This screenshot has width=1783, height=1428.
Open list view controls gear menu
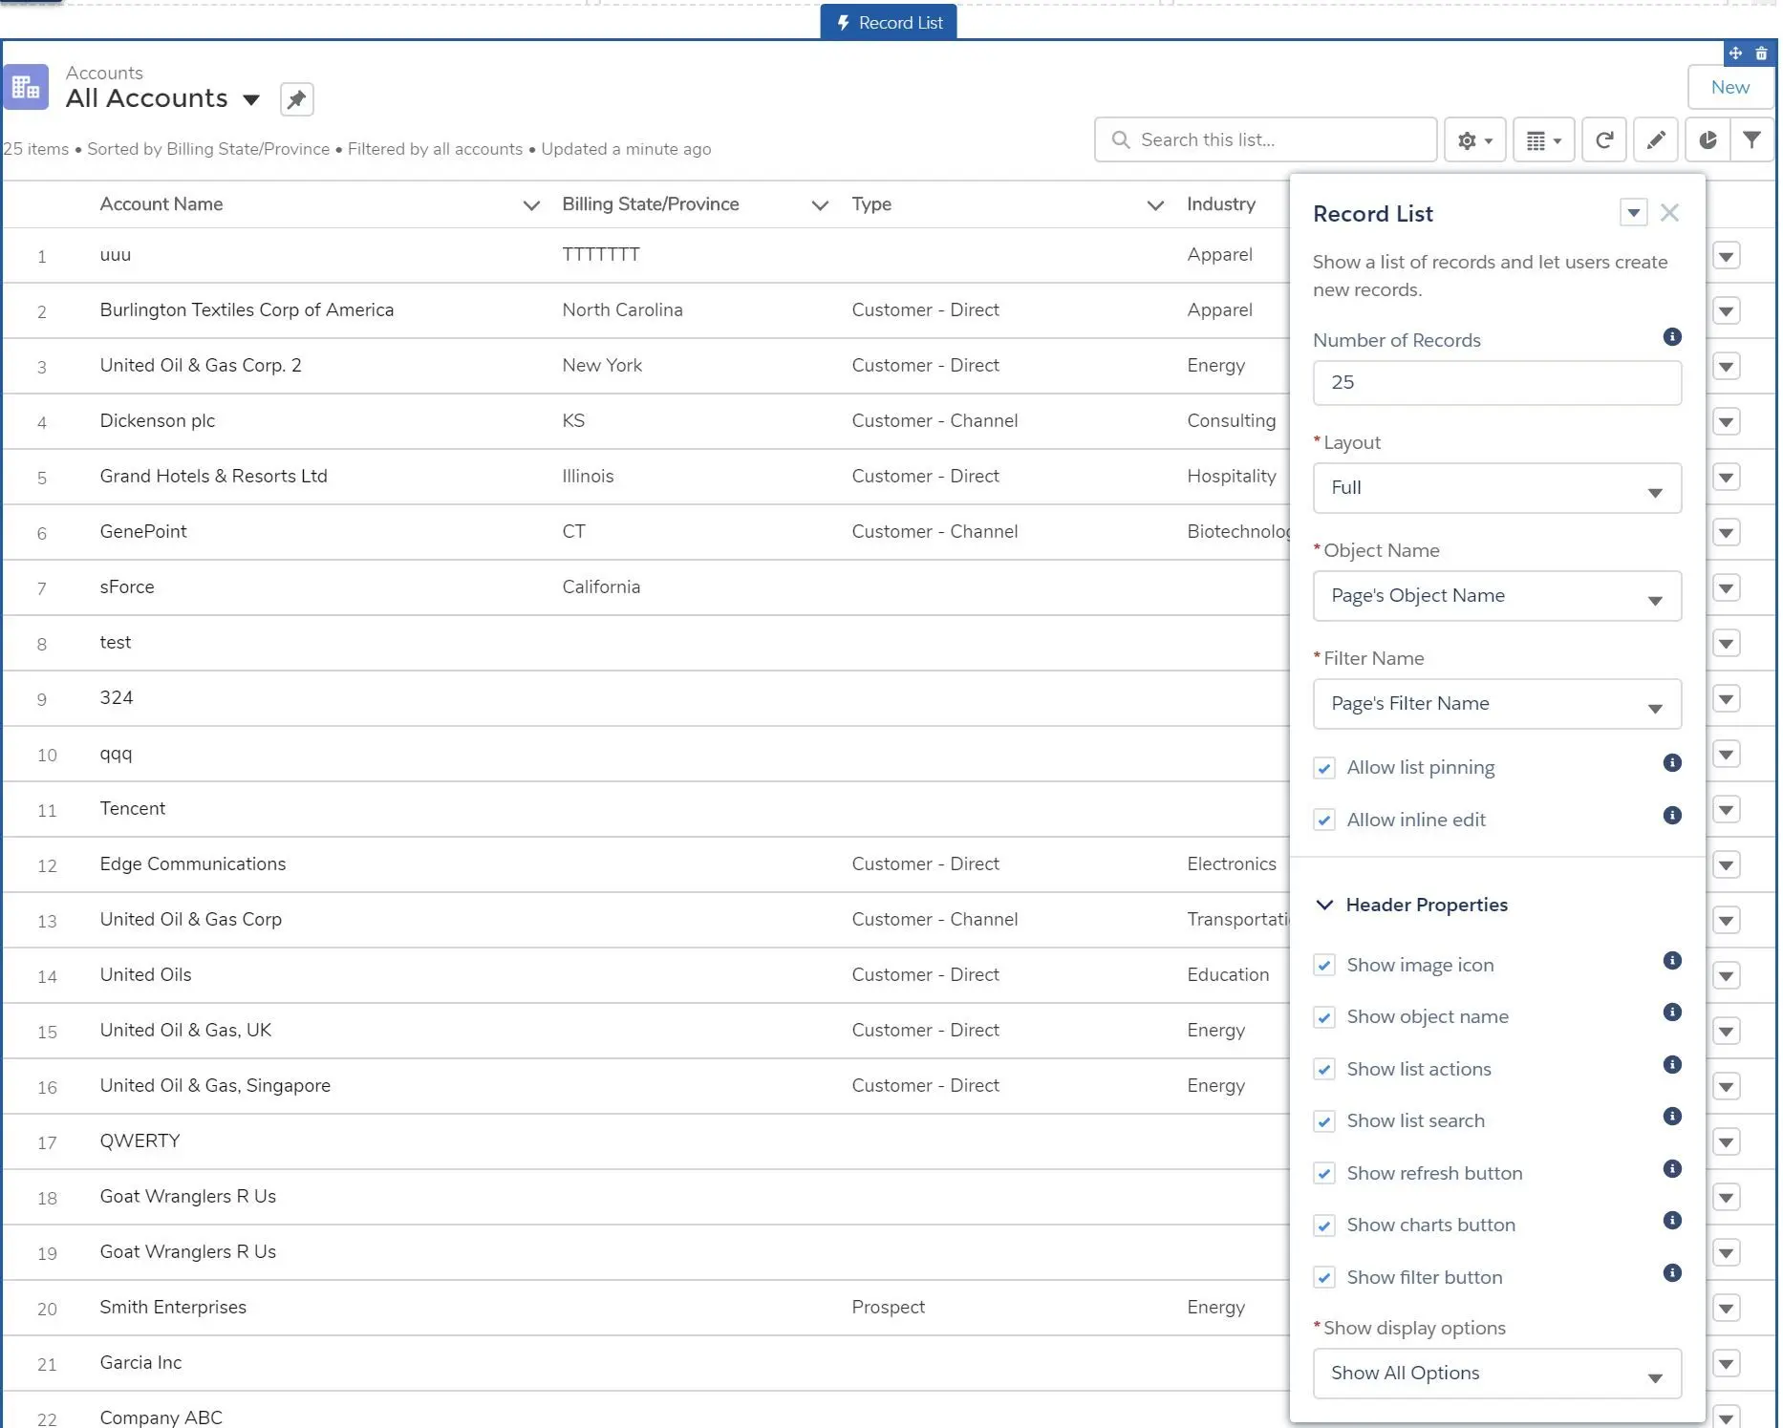point(1474,140)
